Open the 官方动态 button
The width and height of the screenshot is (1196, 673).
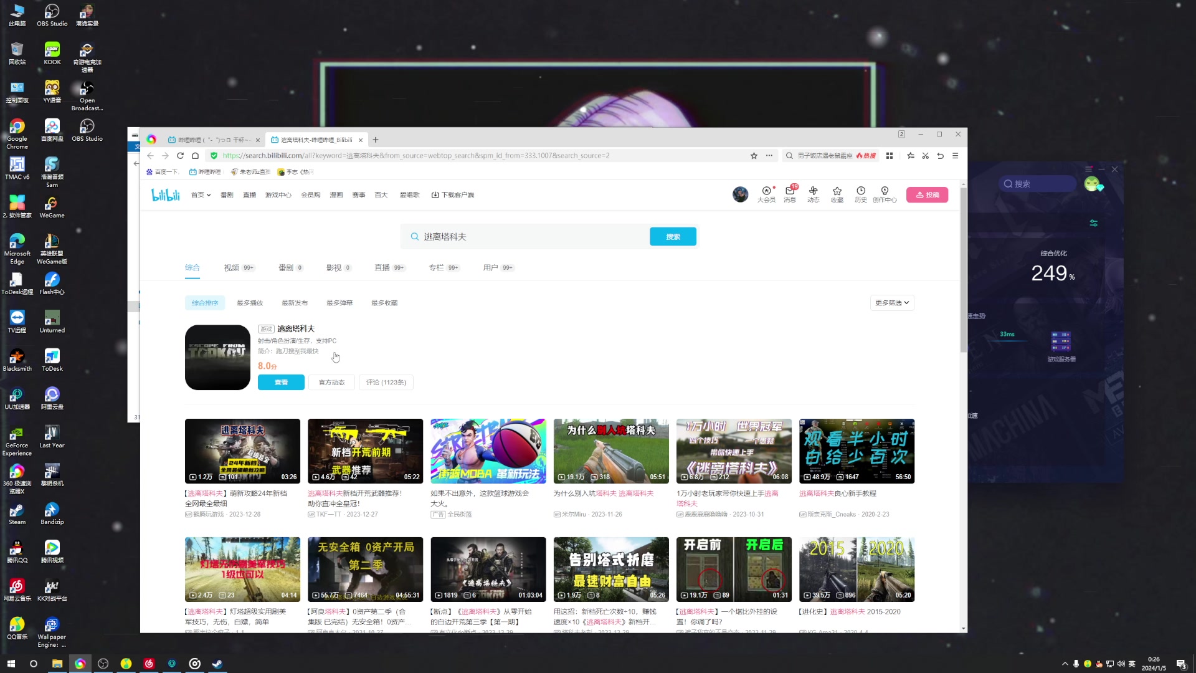tap(331, 383)
